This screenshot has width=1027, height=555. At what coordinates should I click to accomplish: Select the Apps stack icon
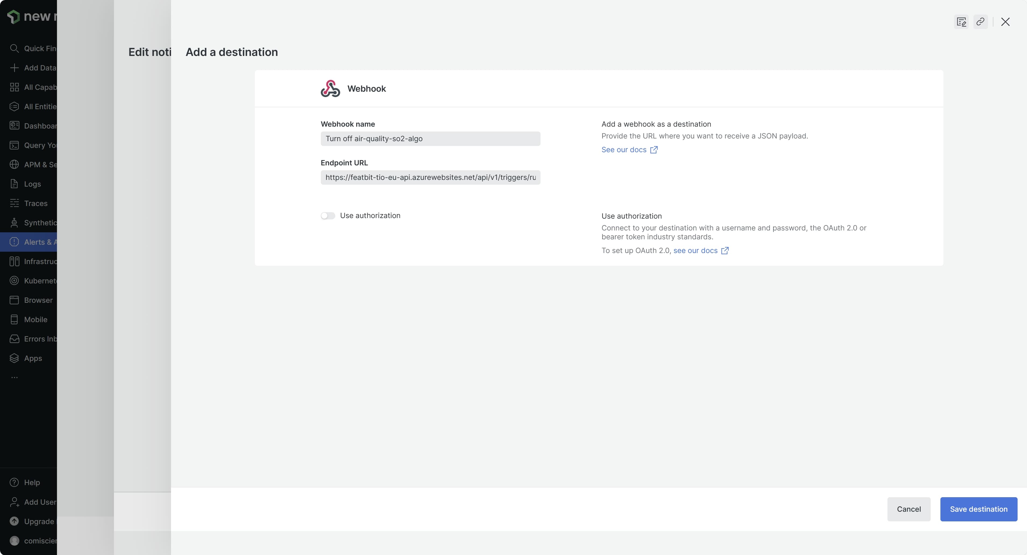[x=14, y=358]
